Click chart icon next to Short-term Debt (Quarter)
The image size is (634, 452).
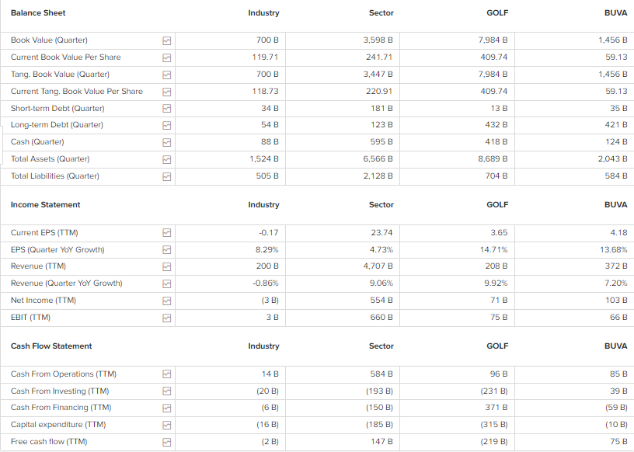tap(166, 109)
